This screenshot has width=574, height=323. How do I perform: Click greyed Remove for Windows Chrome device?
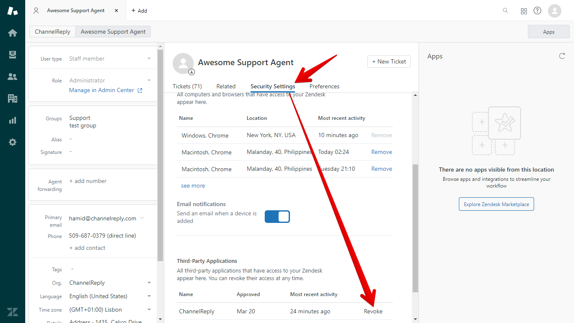coord(382,135)
